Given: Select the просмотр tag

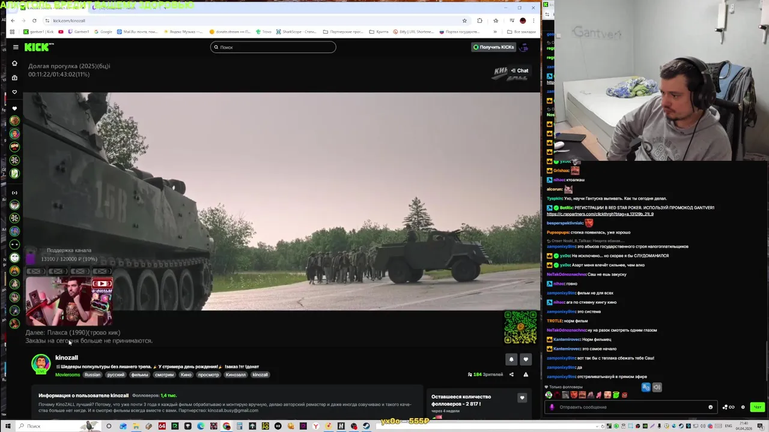Looking at the screenshot, I should (208, 375).
